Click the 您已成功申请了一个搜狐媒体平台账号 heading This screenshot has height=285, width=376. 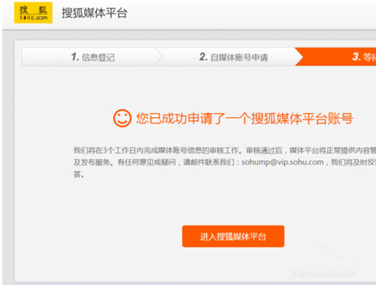tap(244, 118)
